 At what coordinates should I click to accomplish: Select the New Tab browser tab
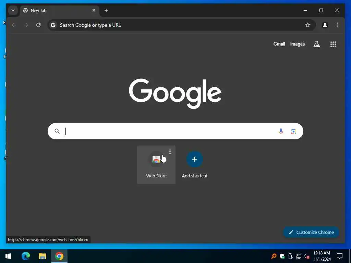point(60,11)
